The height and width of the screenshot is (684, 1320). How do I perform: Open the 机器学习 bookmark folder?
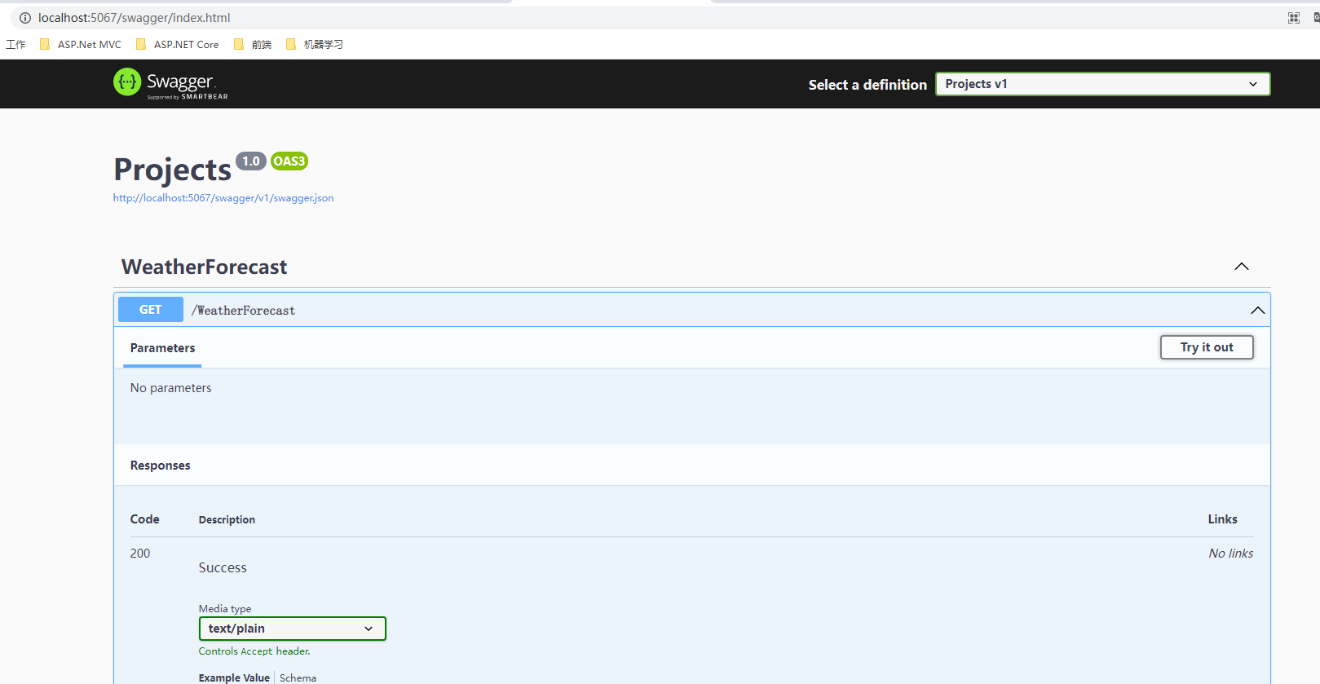[315, 45]
